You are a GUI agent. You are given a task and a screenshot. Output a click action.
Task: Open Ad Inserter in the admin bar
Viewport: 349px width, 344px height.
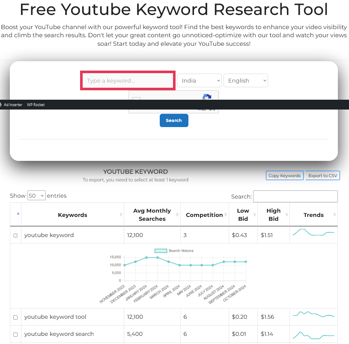pyautogui.click(x=13, y=104)
